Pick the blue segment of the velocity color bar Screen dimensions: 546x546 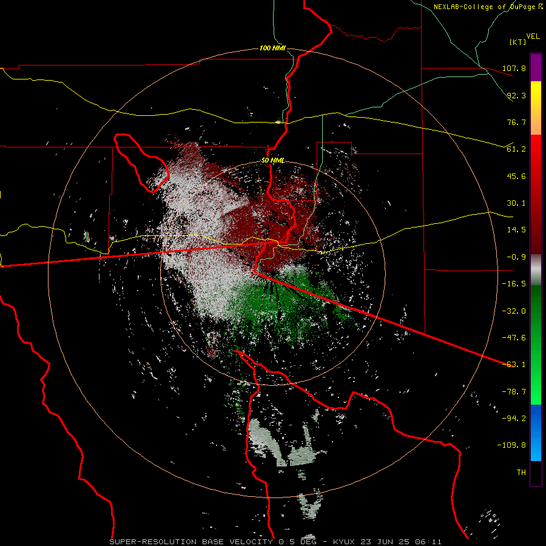[536, 433]
